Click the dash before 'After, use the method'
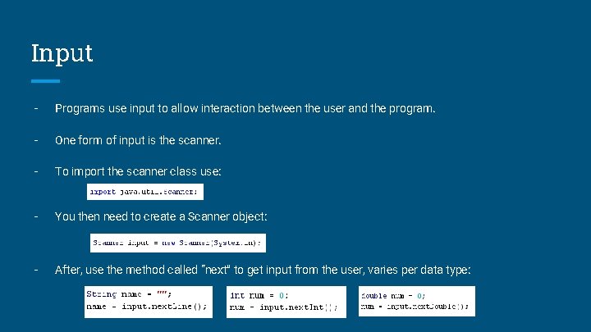The height and width of the screenshot is (332, 591). [36, 270]
